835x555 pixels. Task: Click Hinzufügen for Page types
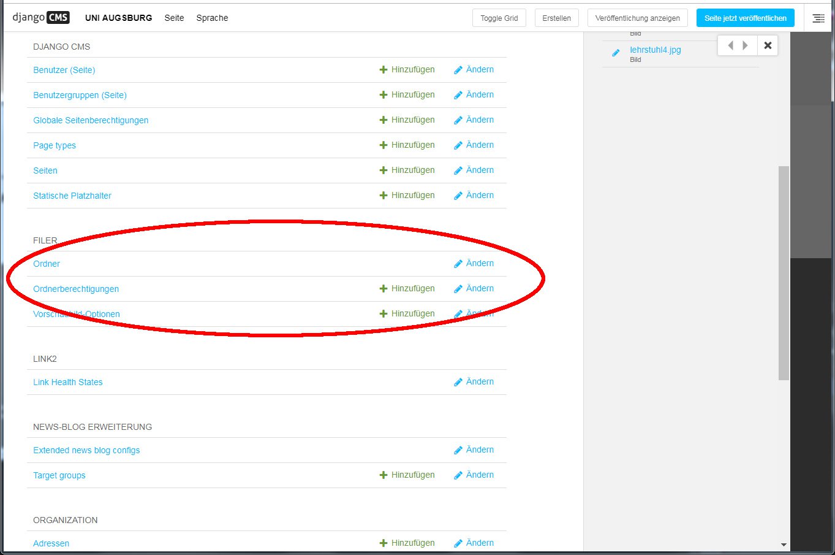tap(407, 145)
